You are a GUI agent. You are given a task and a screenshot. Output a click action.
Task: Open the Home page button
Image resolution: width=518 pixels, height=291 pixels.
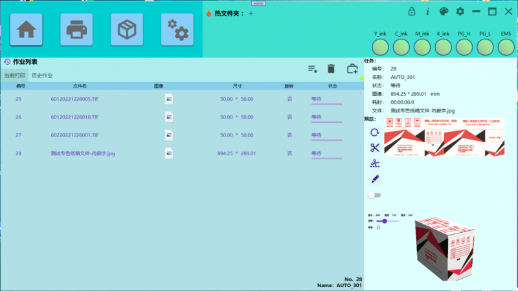[x=26, y=30]
